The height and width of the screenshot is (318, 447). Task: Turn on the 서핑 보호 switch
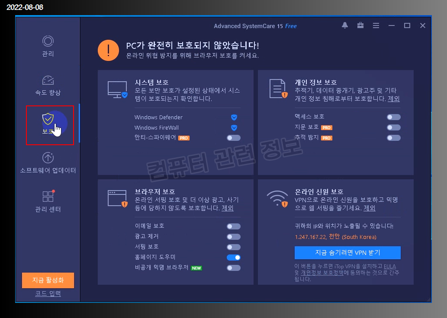[x=234, y=247]
